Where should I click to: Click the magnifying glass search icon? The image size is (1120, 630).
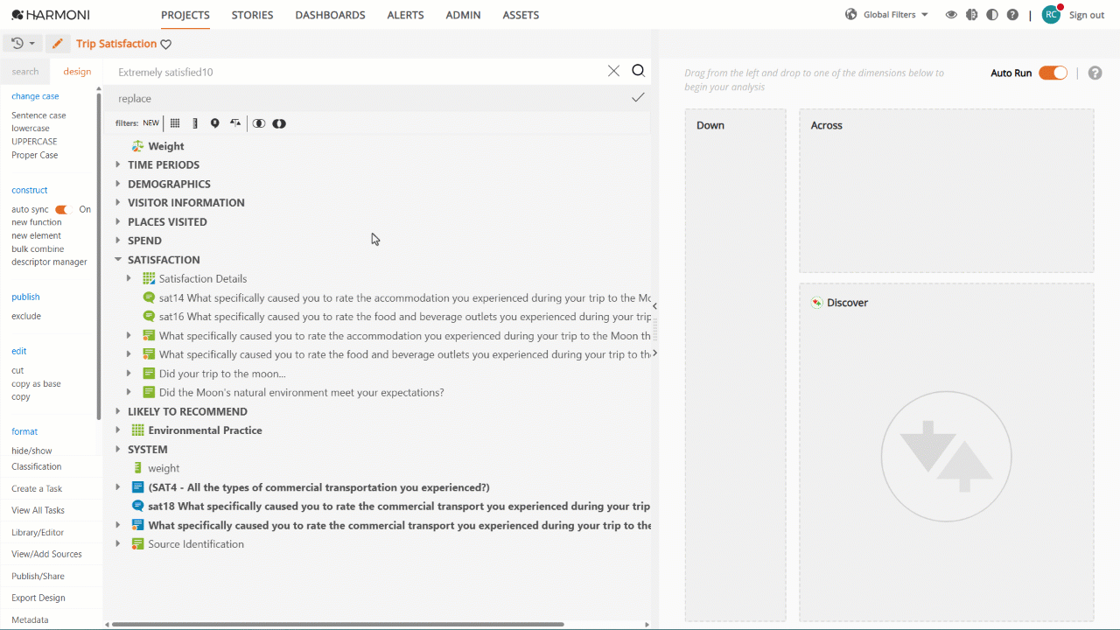[x=639, y=72]
